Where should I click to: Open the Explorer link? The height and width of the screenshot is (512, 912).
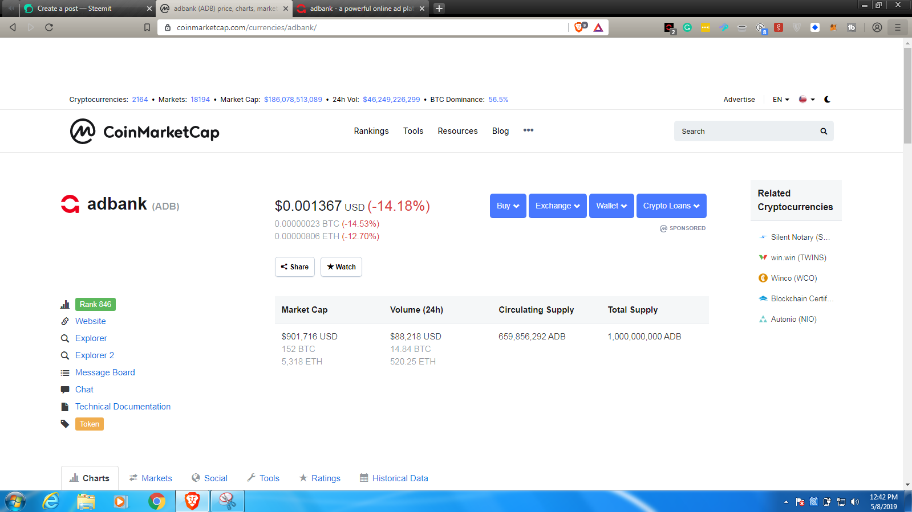(91, 338)
